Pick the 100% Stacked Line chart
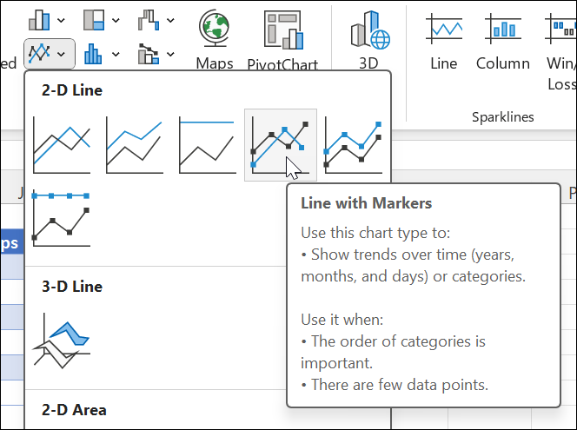 tap(208, 144)
